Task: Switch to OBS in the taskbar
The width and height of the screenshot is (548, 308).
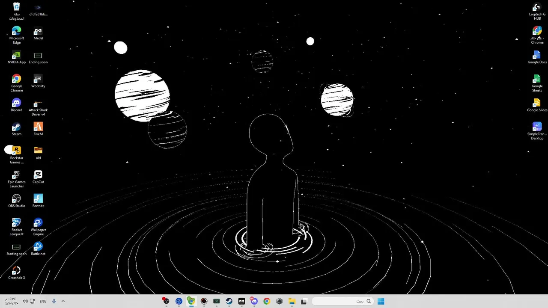Action: coord(166,301)
